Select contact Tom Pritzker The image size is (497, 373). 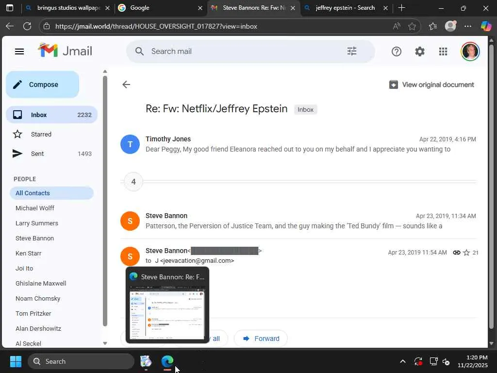click(x=33, y=313)
